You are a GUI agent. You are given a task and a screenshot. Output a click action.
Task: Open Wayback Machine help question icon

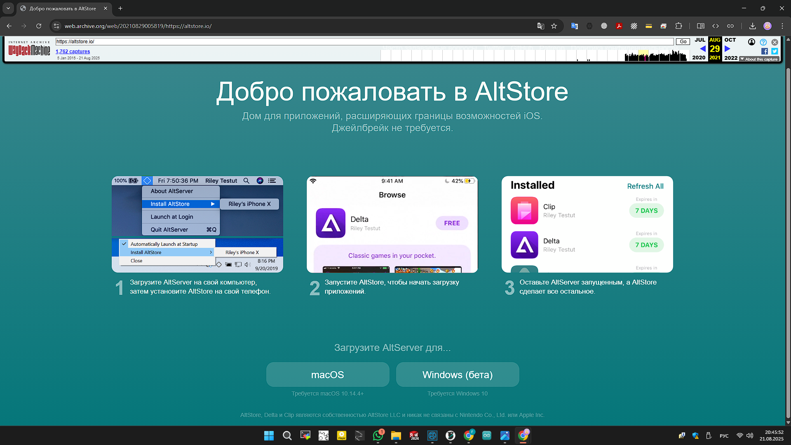pos(763,42)
